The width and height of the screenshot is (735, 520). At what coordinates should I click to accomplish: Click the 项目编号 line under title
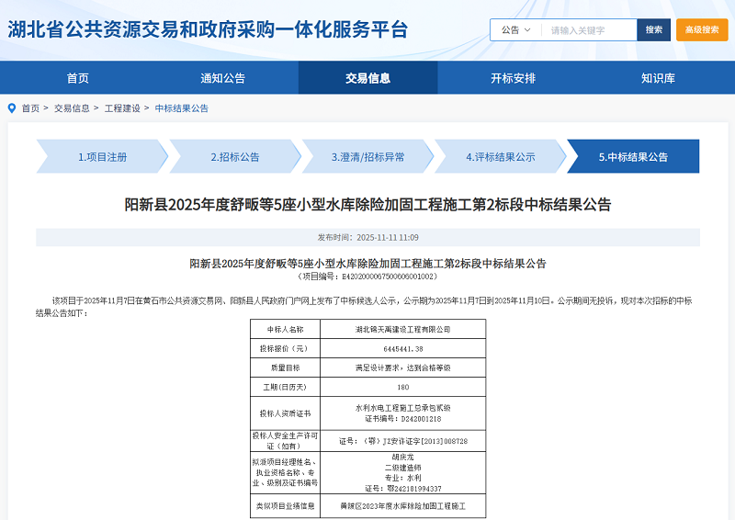368,277
